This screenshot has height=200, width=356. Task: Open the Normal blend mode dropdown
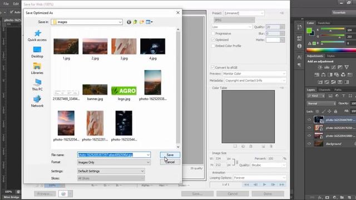click(x=322, y=103)
